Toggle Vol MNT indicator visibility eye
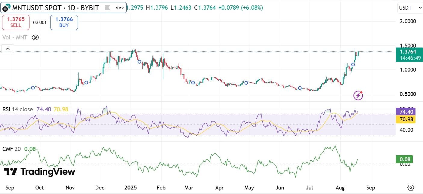The height and width of the screenshot is (194, 423). [36, 38]
